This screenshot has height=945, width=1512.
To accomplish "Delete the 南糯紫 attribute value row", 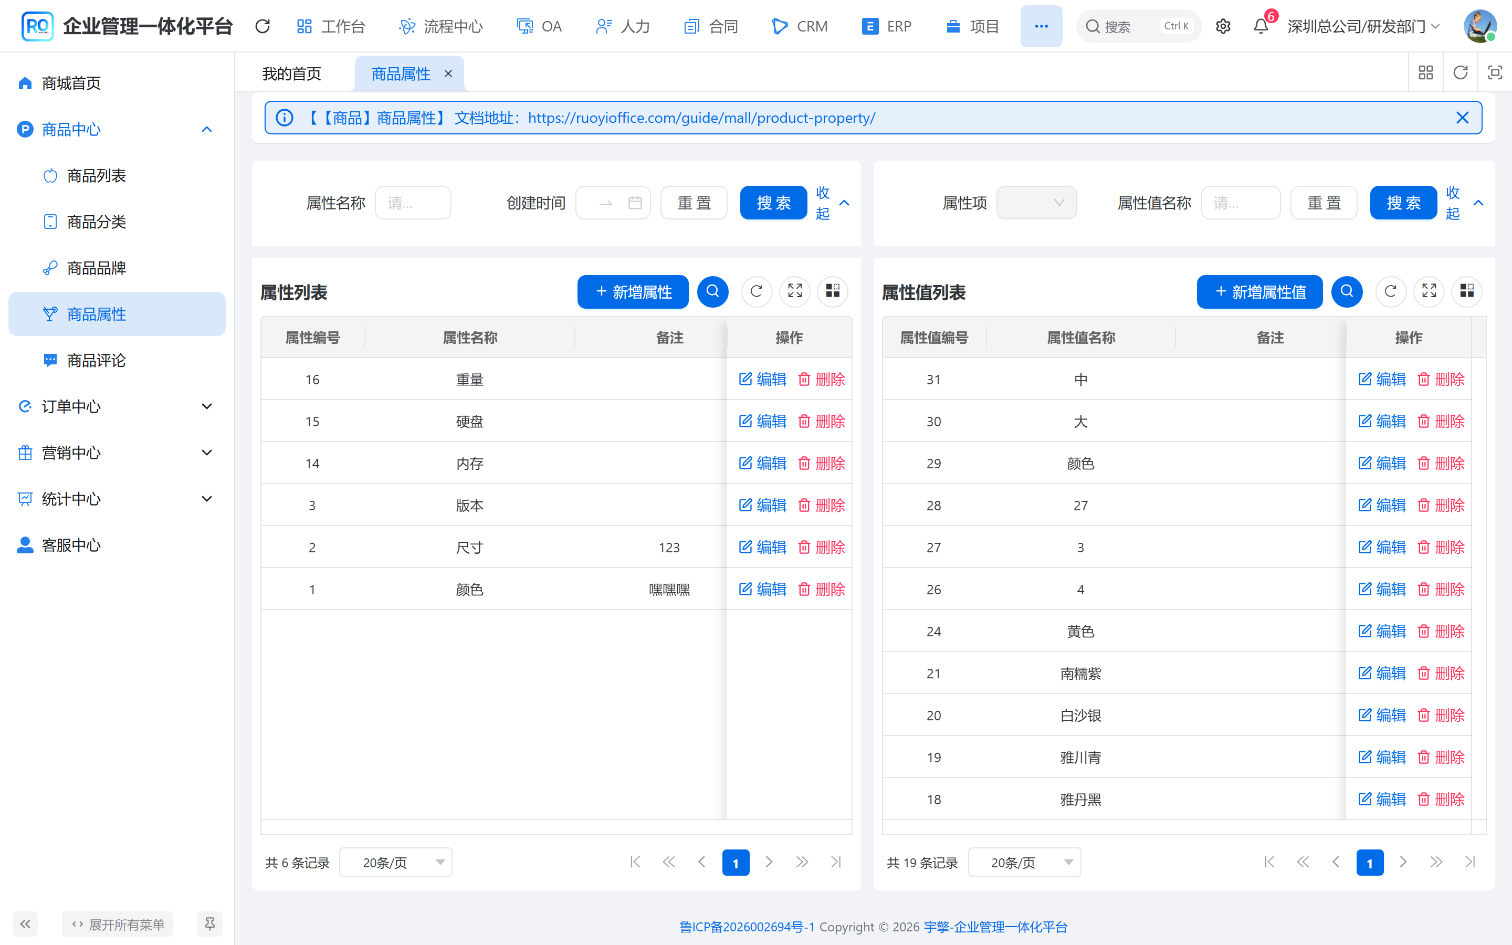I will pyautogui.click(x=1441, y=673).
